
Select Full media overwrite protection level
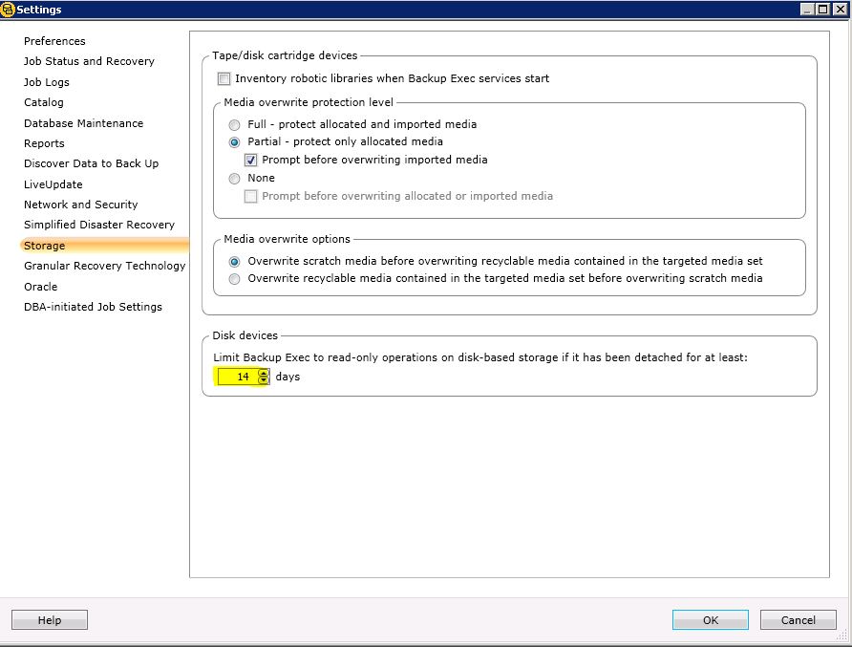(x=234, y=124)
